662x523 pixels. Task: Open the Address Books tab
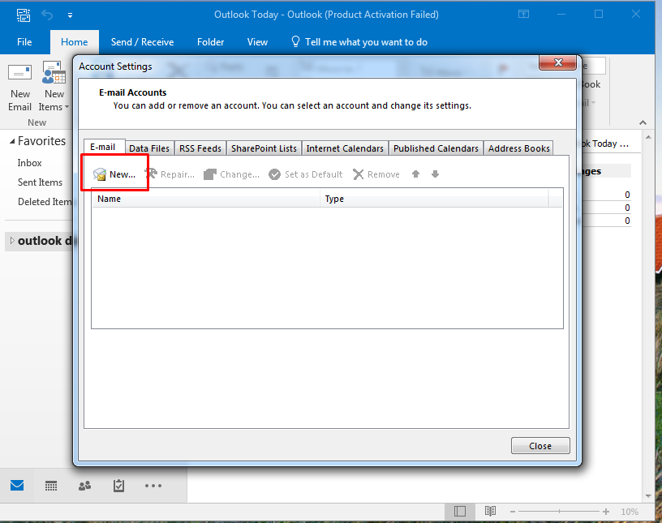click(x=519, y=148)
